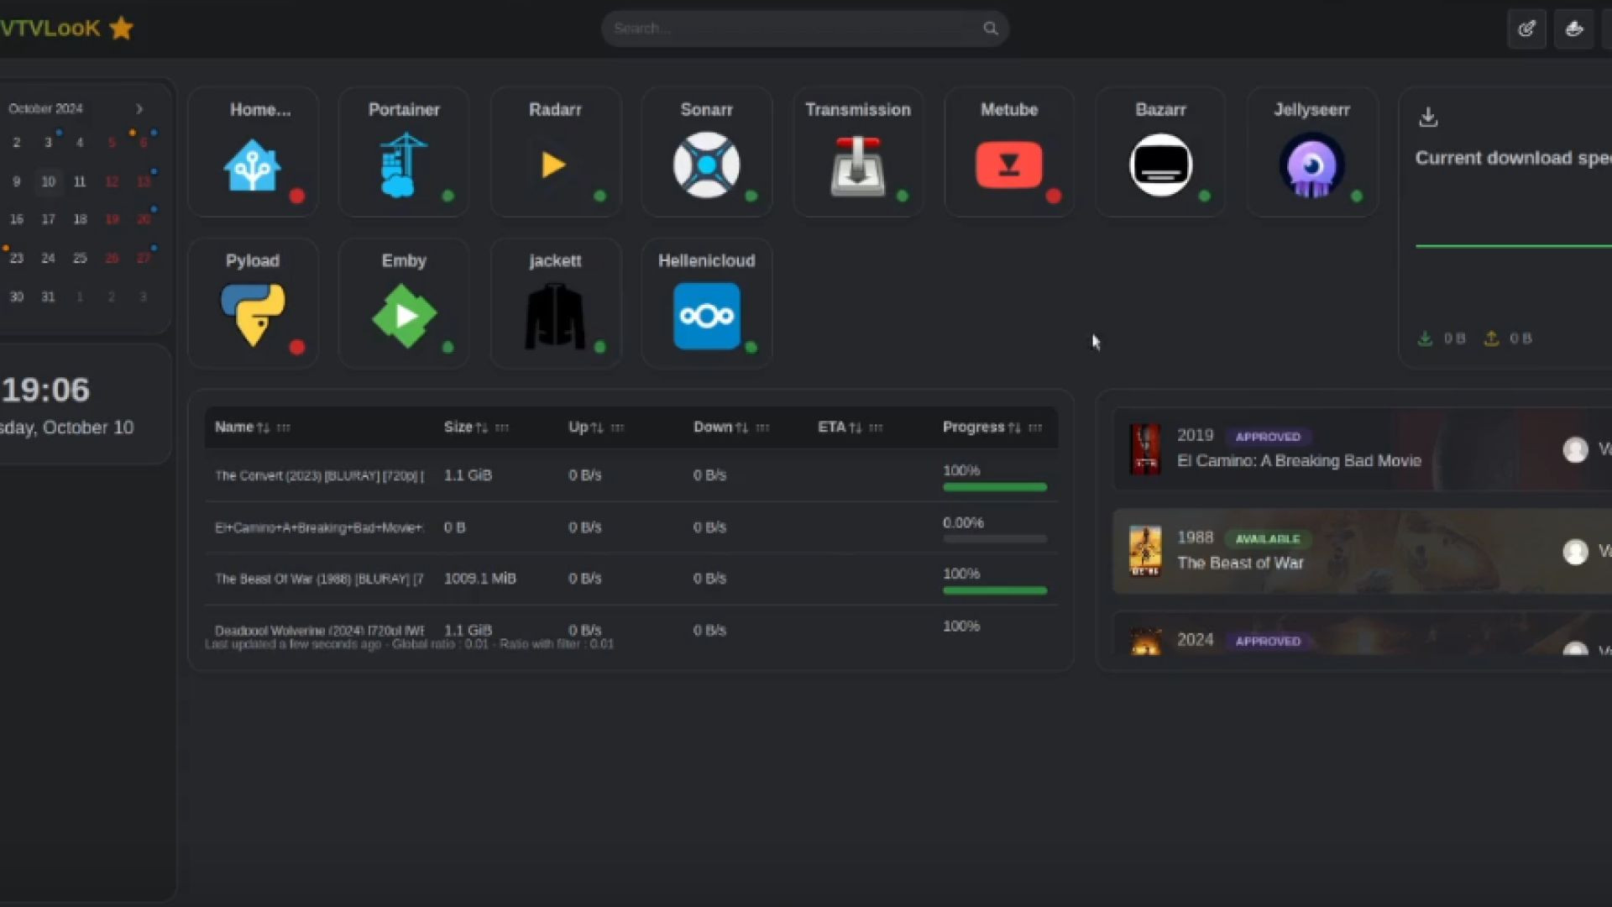
Task: Open Up column filter options
Action: pyautogui.click(x=618, y=427)
